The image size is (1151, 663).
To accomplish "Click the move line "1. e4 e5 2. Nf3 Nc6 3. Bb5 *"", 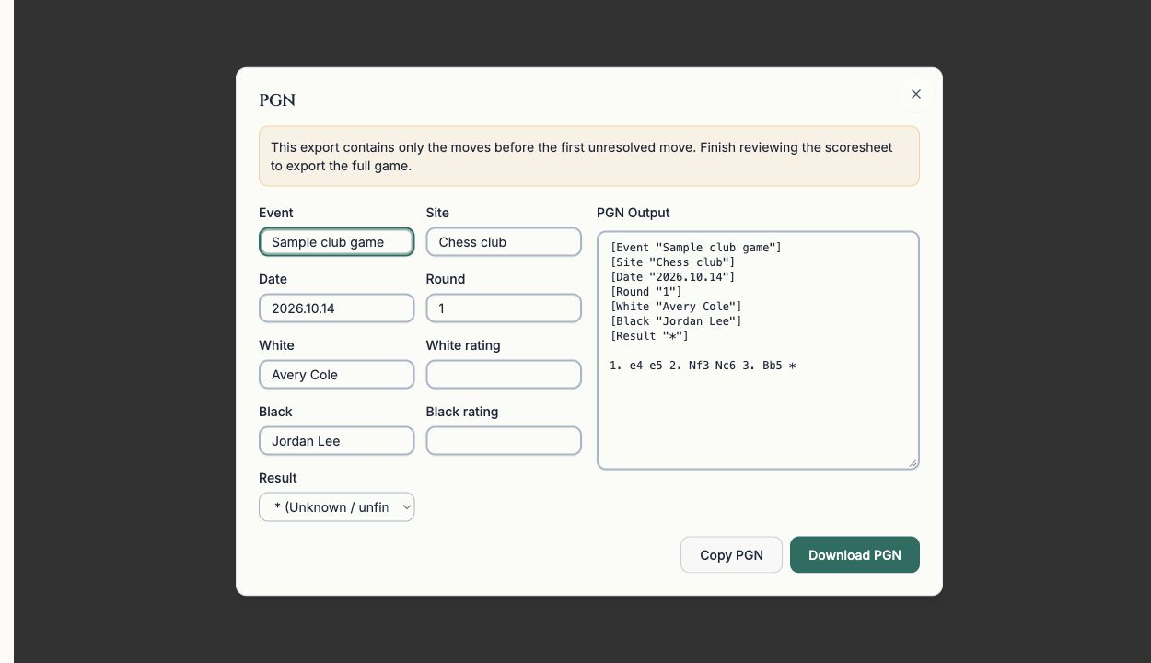I will click(x=703, y=366).
